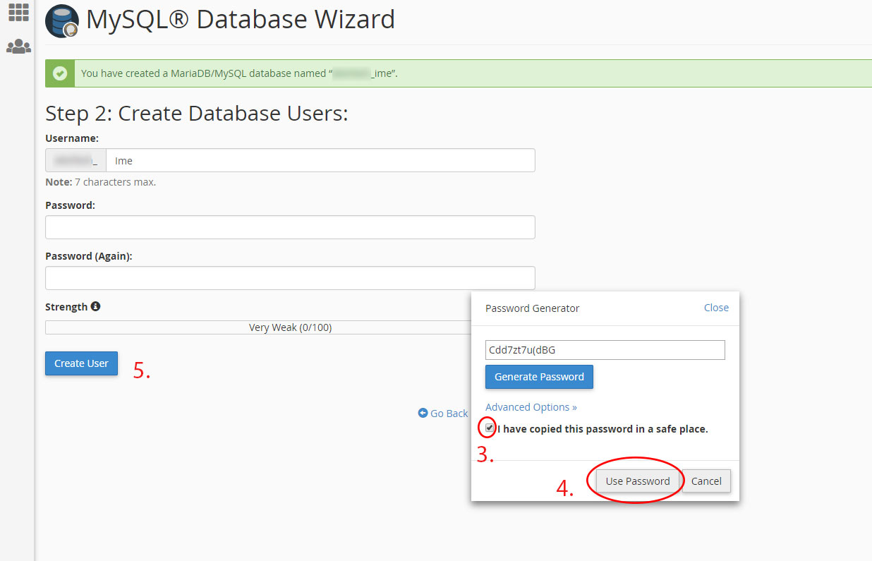Click into the Password field

[290, 227]
